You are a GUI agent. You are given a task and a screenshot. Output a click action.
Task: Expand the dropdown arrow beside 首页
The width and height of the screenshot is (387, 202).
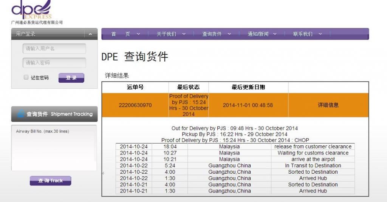click(138, 34)
